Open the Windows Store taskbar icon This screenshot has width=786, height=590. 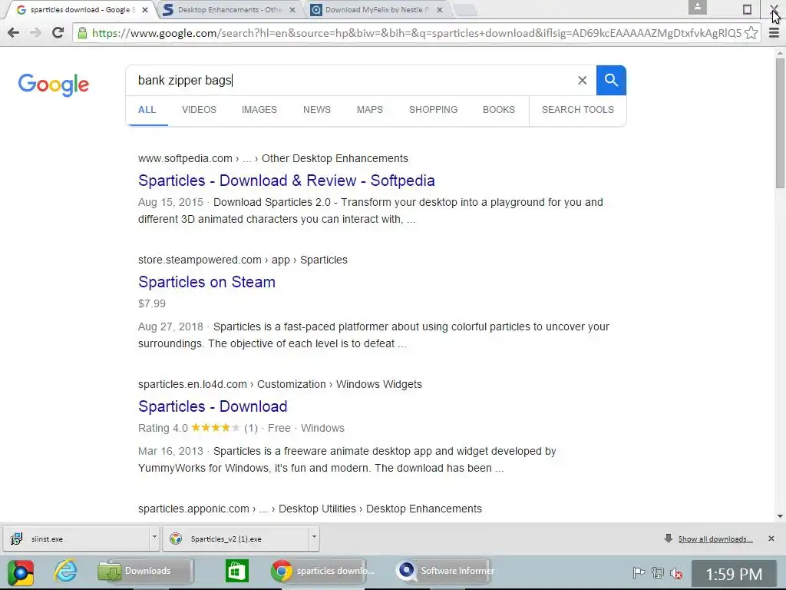236,571
